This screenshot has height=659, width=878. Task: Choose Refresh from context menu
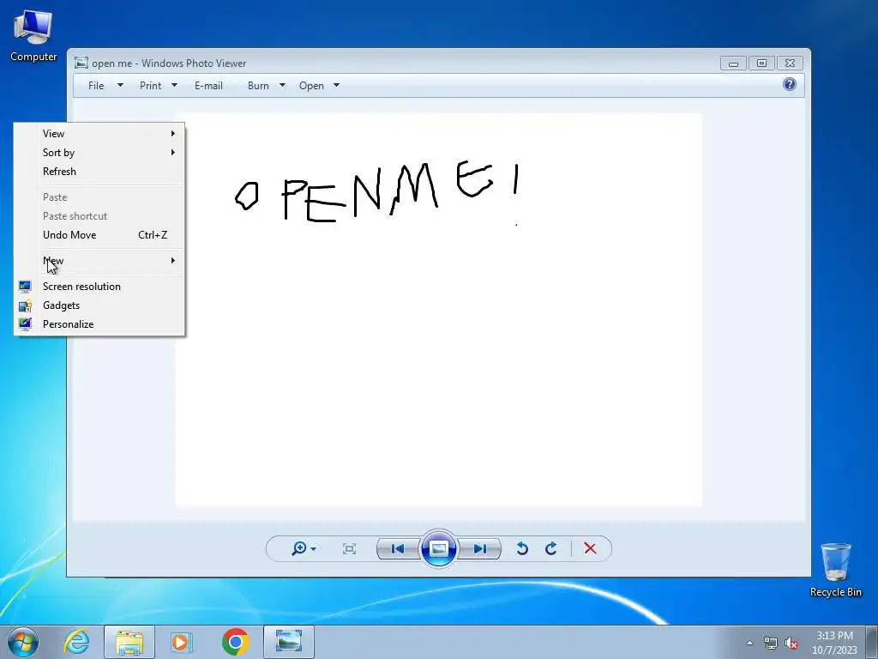(x=99, y=172)
